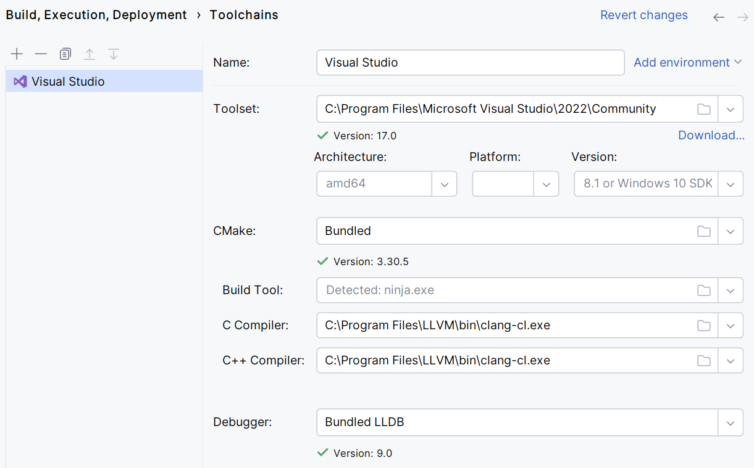Viewport: 754px width, 468px height.
Task: Remove the selected toolchain using the minus icon
Action: click(x=41, y=54)
